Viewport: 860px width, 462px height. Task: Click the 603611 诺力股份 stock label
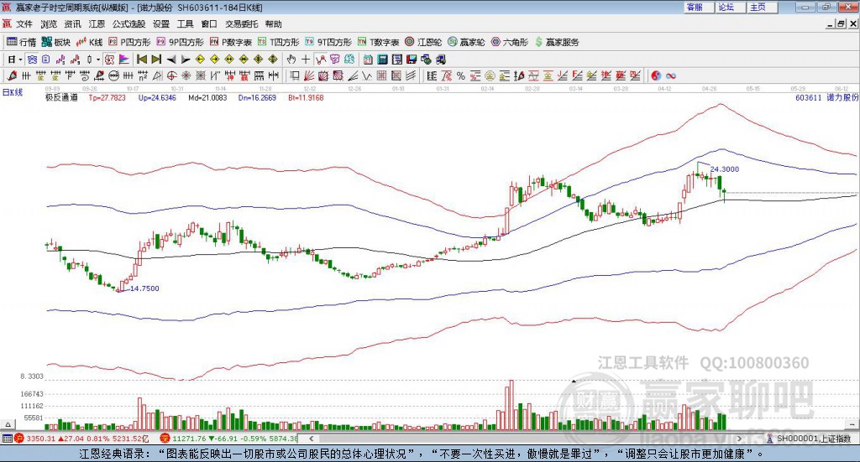point(826,97)
